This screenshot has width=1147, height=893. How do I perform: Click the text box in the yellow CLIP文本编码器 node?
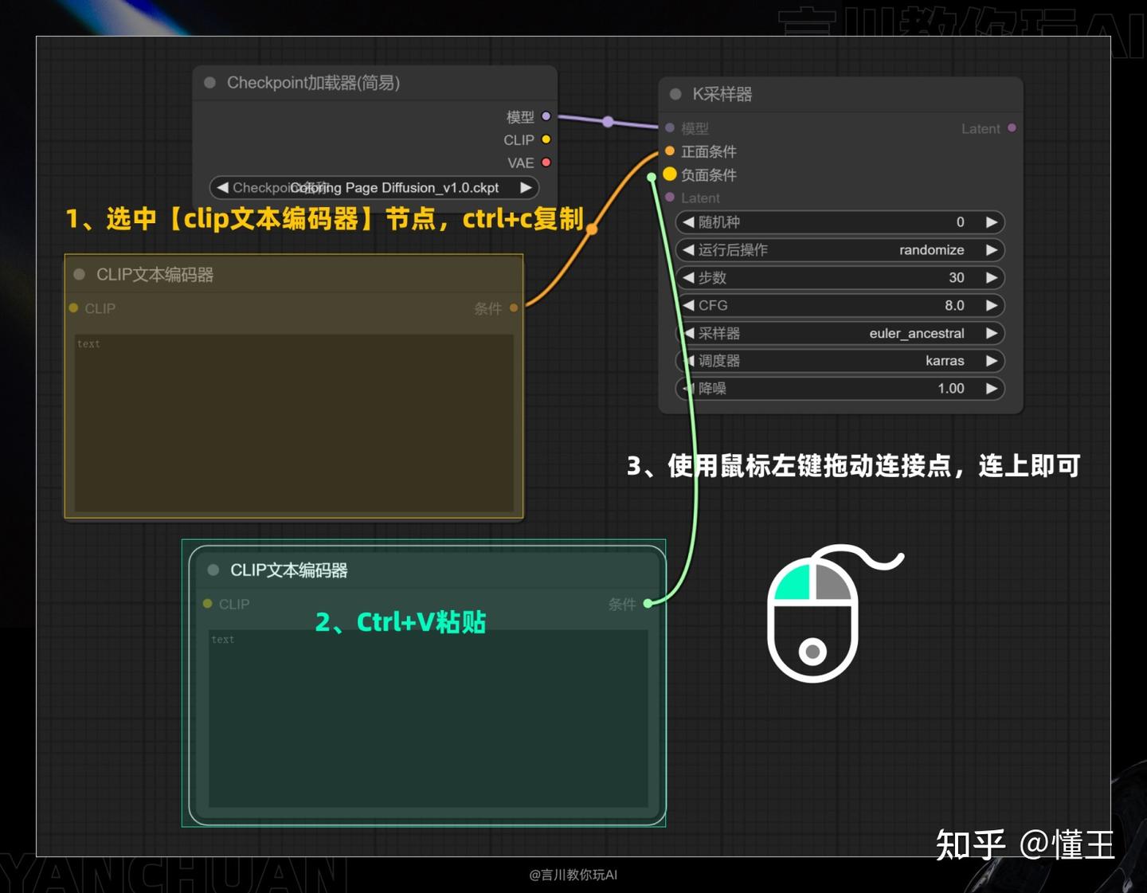[x=294, y=423]
